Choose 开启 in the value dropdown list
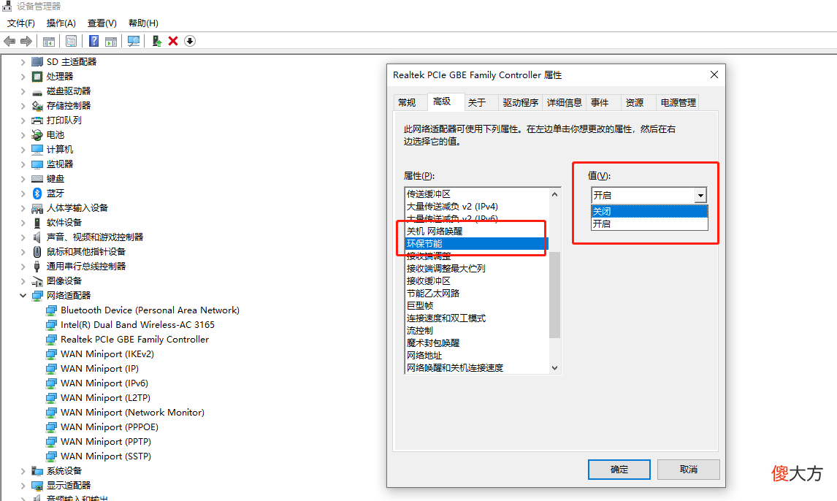Image resolution: width=837 pixels, height=501 pixels. [x=649, y=224]
